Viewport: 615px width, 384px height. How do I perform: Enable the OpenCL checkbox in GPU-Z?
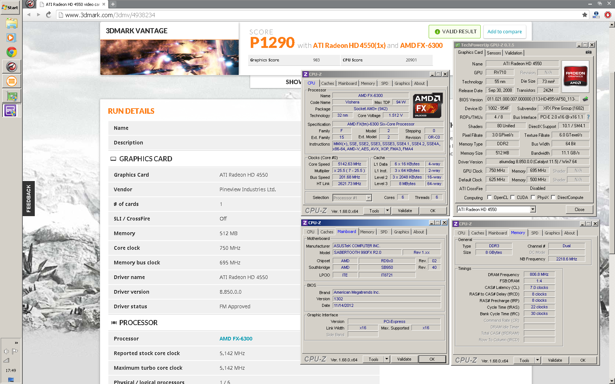[x=489, y=197]
